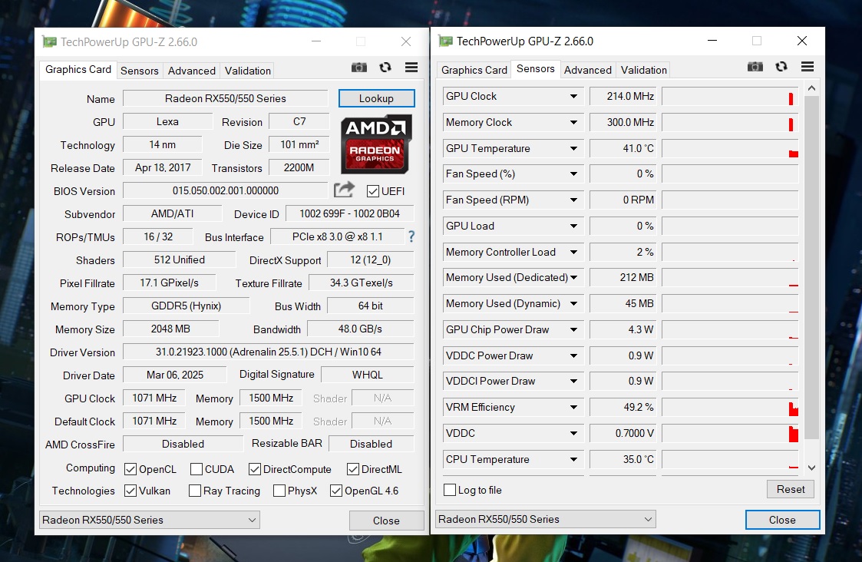This screenshot has width=862, height=562.
Task: Click Reset button in Sensors window
Action: (791, 489)
